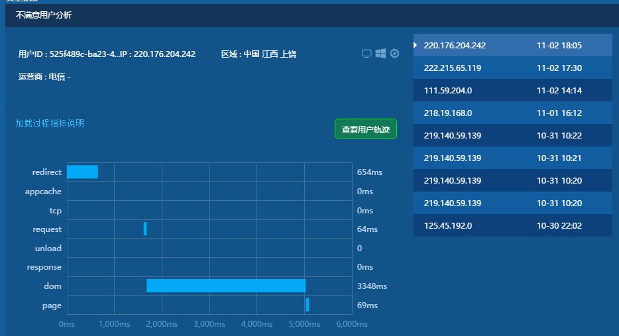Click the small request bar in the chart
Image resolution: width=619 pixels, height=336 pixels.
(x=145, y=229)
